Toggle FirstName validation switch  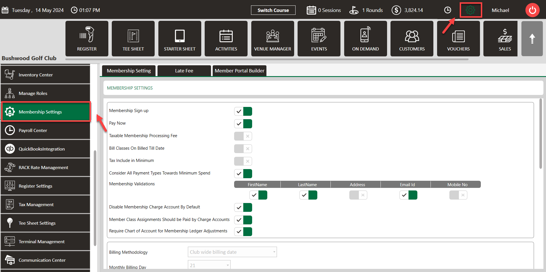point(258,195)
